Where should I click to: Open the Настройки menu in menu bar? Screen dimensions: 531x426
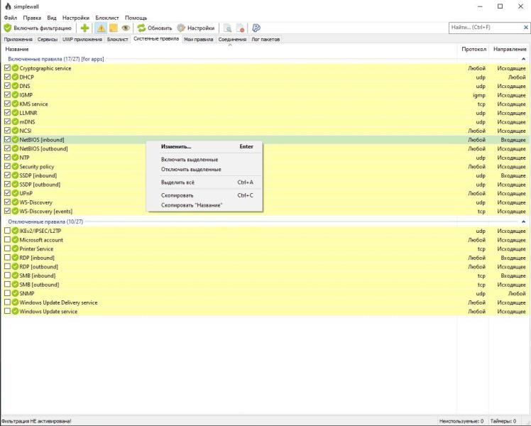76,18
